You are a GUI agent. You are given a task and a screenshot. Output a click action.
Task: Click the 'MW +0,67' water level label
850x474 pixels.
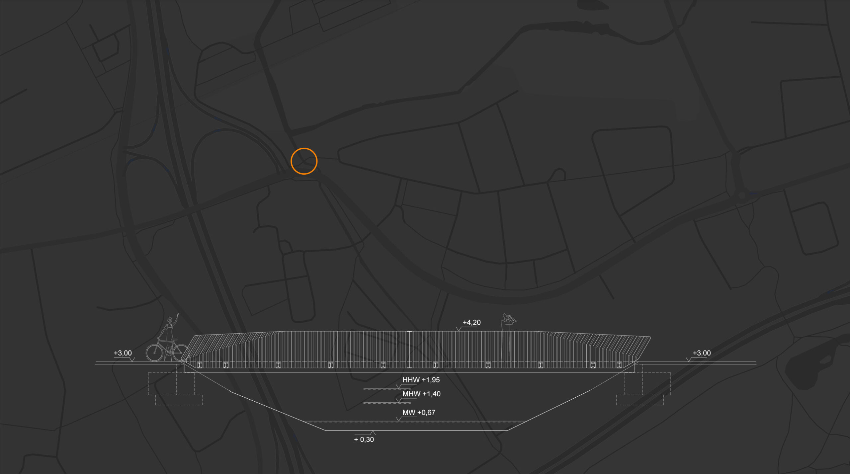[x=419, y=413]
